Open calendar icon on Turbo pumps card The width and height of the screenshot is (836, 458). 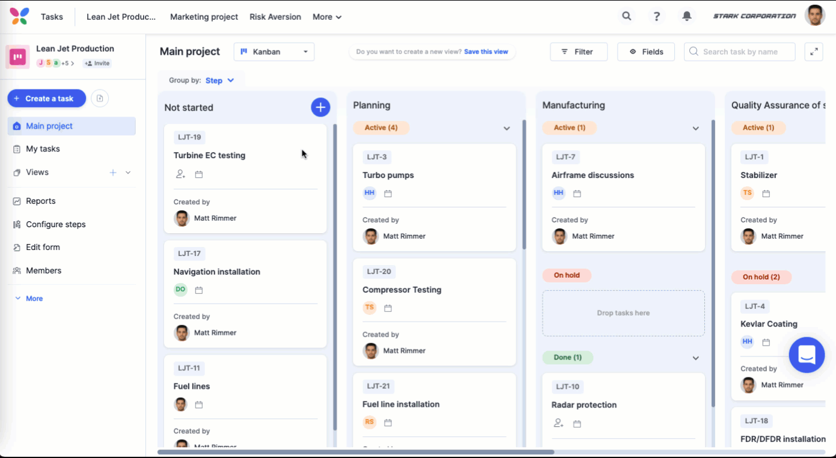388,194
